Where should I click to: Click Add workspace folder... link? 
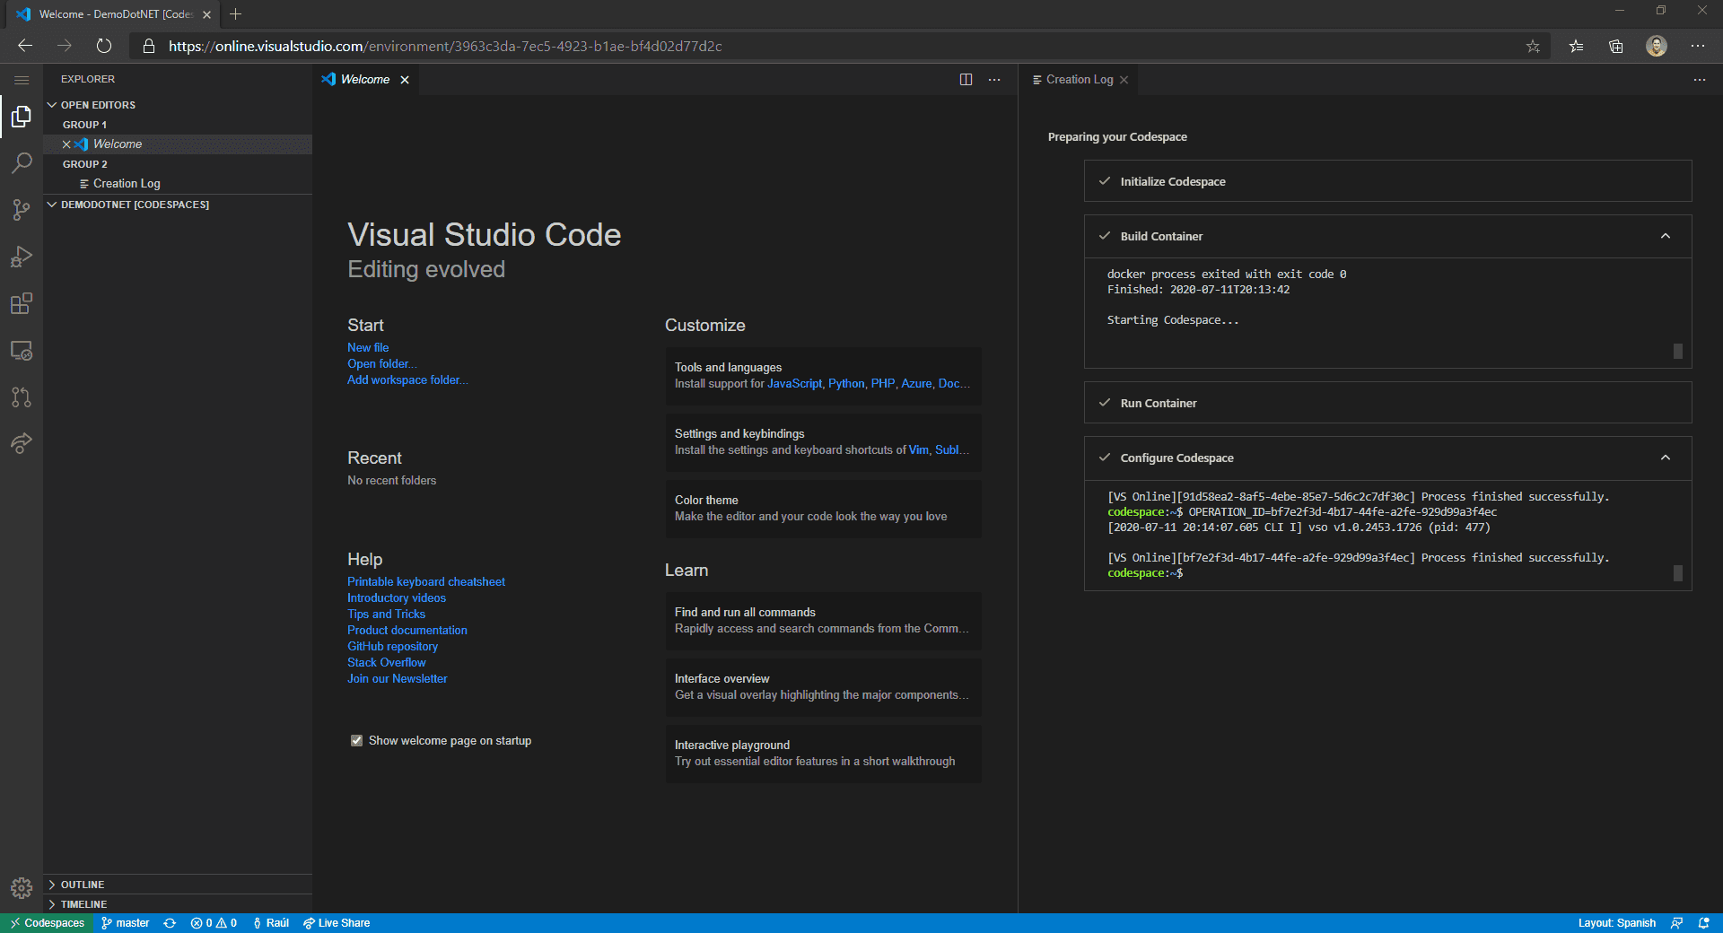(407, 380)
